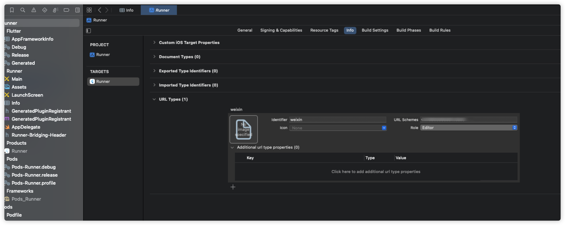This screenshot has height=225, width=565.
Task: Switch to the Build Settings tab
Action: coord(375,30)
